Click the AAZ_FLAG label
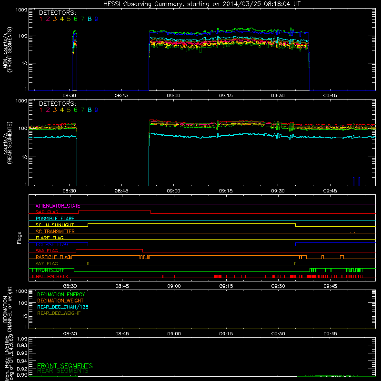Image resolution: width=381 pixels, height=381 pixels. [47, 263]
